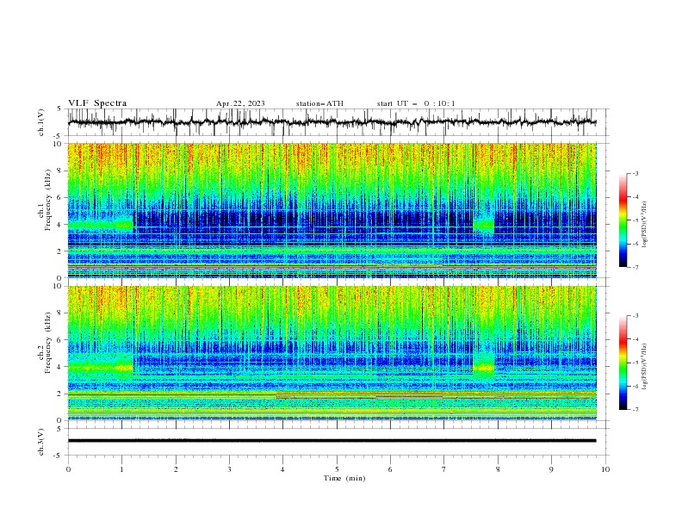
Task: Click the "ch.1(V)" waveform axis label
Action: click(x=41, y=122)
